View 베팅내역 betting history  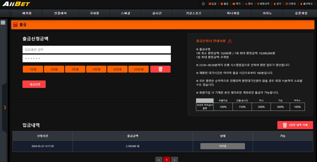(x=263, y=4)
